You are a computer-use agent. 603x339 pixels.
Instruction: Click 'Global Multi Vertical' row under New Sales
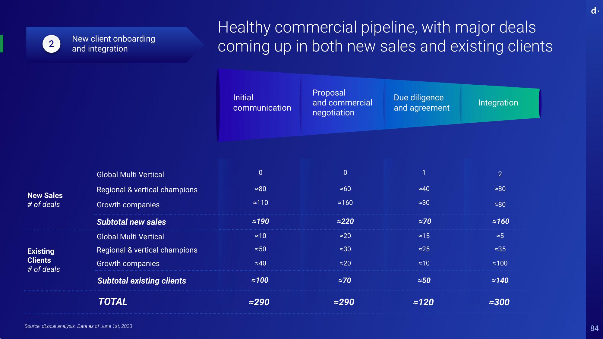click(x=130, y=175)
